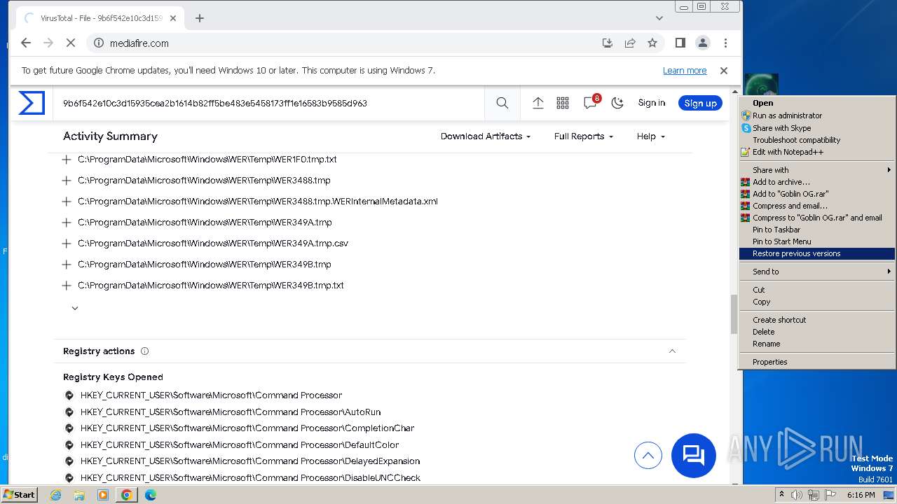Open the Help dropdown
897x504 pixels.
650,136
